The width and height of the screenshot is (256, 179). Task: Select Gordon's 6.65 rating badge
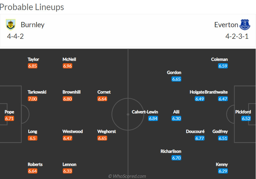tap(176, 79)
